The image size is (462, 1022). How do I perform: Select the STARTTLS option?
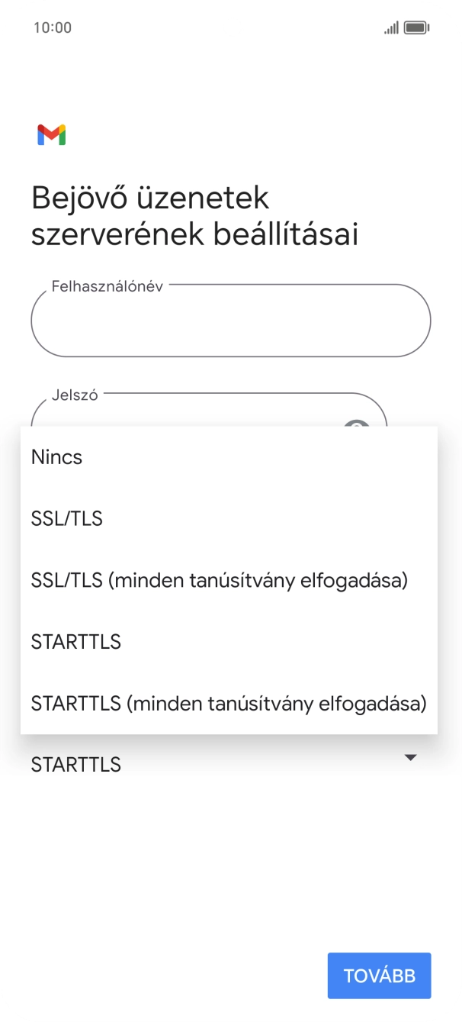click(x=75, y=642)
